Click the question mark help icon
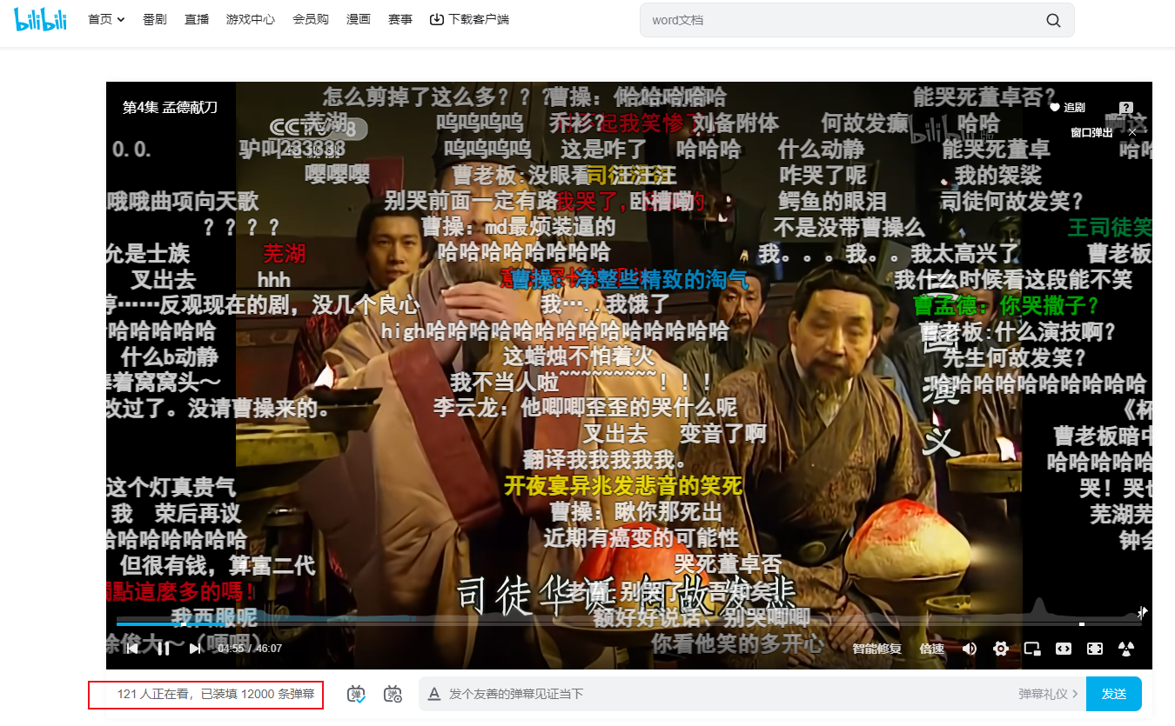 tap(1126, 107)
